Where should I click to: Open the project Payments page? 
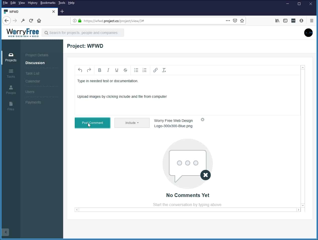[x=33, y=102]
